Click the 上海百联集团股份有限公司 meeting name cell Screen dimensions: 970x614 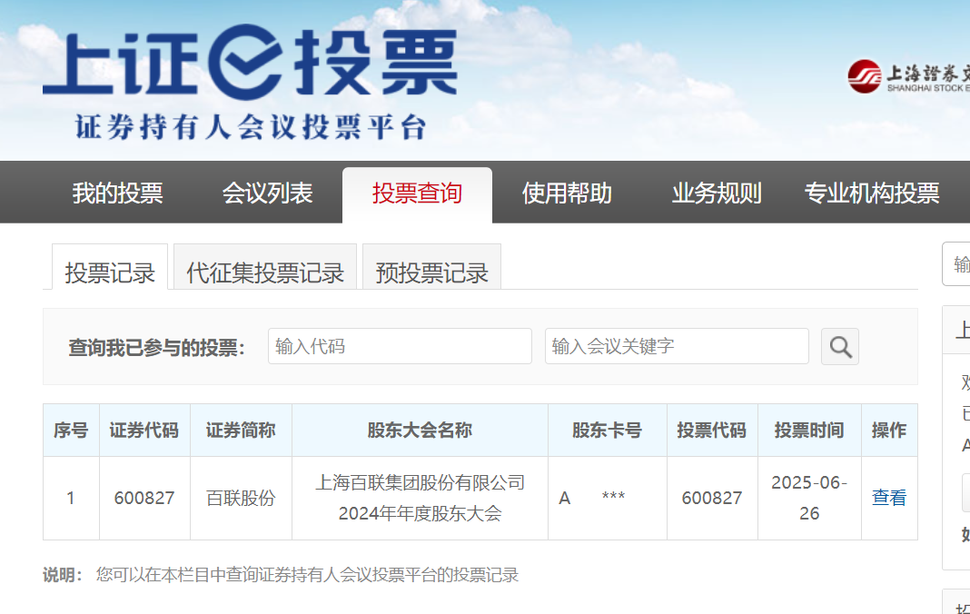coord(420,499)
